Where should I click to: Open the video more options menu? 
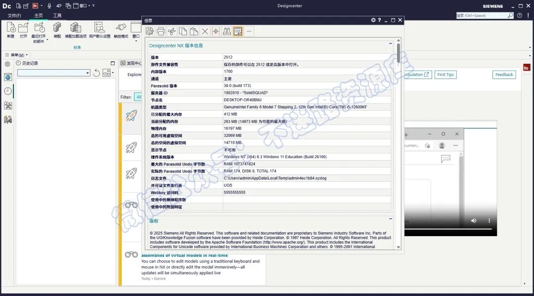tap(489, 220)
